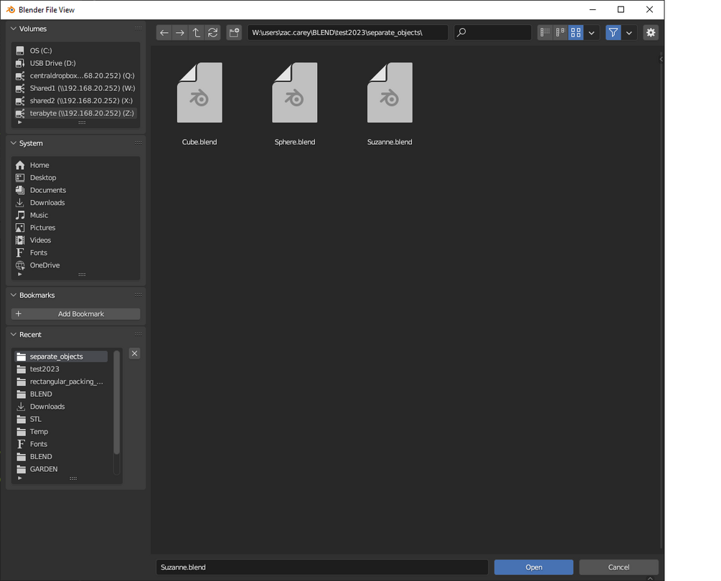Open recent Fonts entry
The width and height of the screenshot is (721, 581).
[x=61, y=444]
